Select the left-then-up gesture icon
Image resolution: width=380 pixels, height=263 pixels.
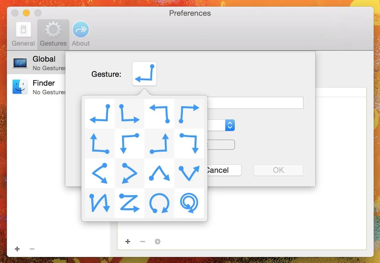click(100, 144)
